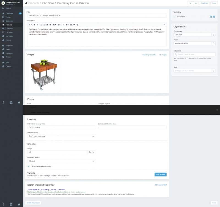This screenshot has height=207, width=220.
Task: Switch to HTML view in description editor
Action: pyautogui.click(x=164, y=25)
